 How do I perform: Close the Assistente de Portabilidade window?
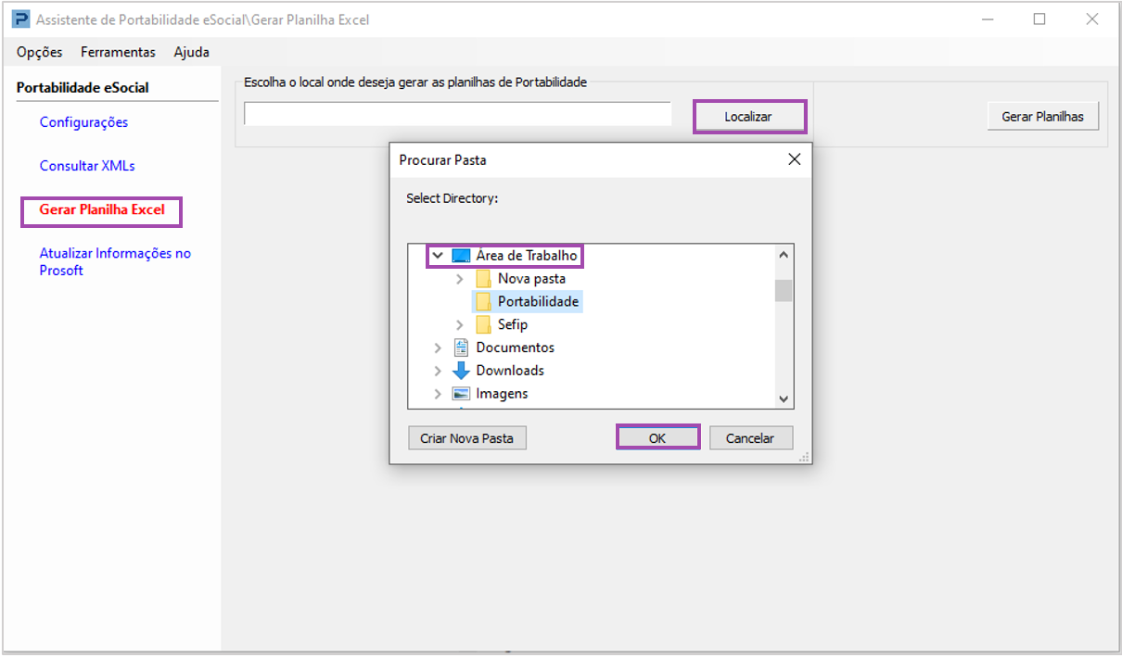1092,19
